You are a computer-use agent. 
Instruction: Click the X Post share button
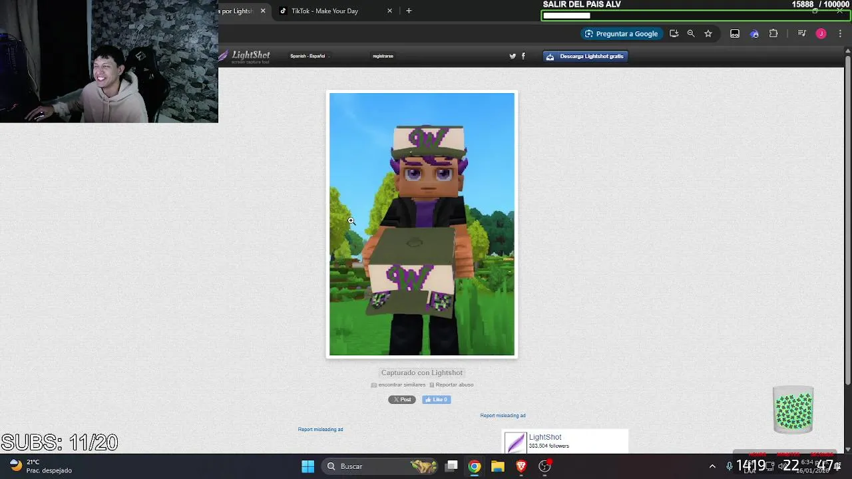coord(402,399)
